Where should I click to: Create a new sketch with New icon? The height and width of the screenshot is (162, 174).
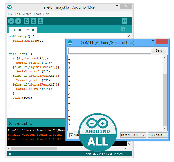[x=26, y=21]
